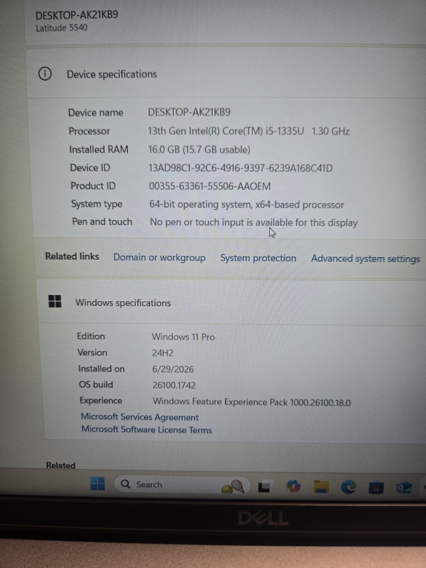
Task: Click the Related heading at the bottom
Action: 61,465
